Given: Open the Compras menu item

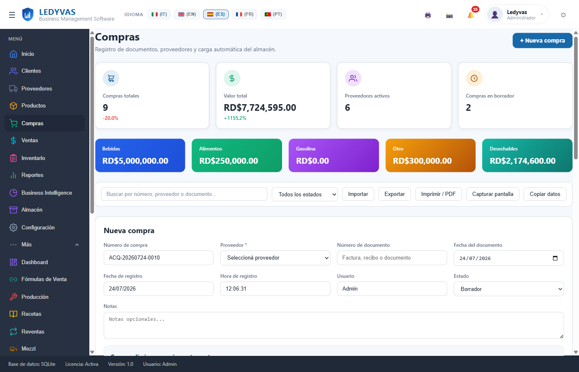Looking at the screenshot, I should [45, 123].
